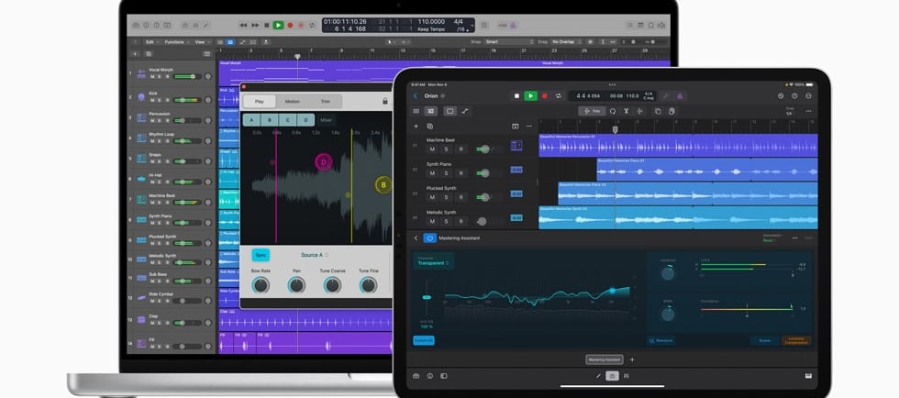This screenshot has width=899, height=398.
Task: Open the Machine Beat instrument icon on iPad
Action: pyautogui.click(x=516, y=146)
